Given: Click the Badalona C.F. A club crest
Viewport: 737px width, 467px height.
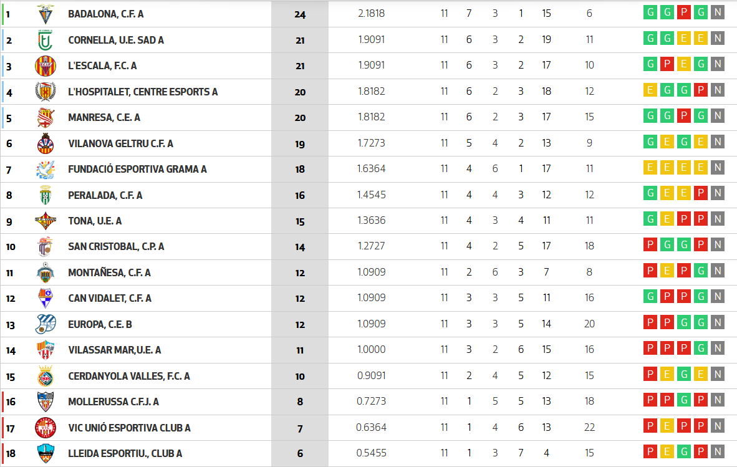Looking at the screenshot, I should (x=46, y=14).
